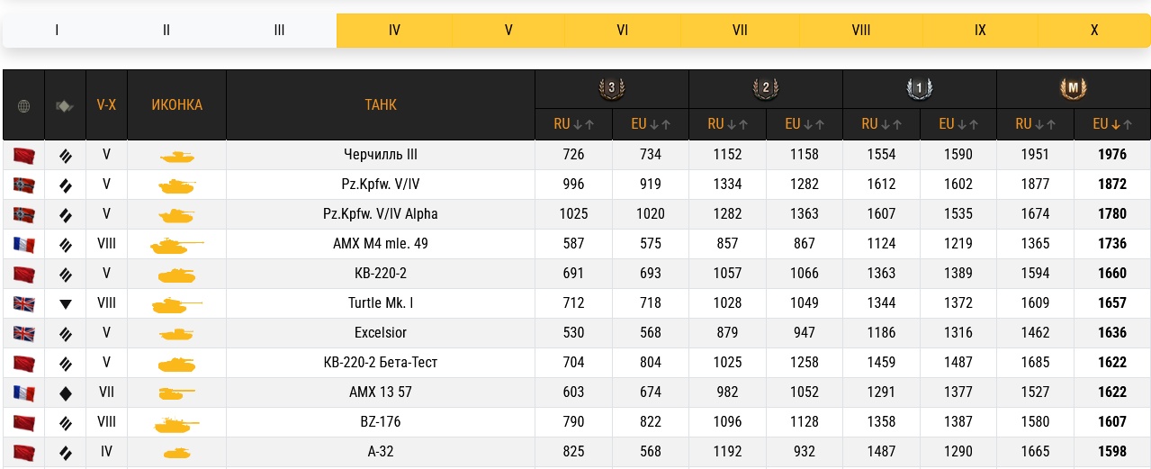
Task: Click the vehicle class column header icon
Action: [65, 105]
